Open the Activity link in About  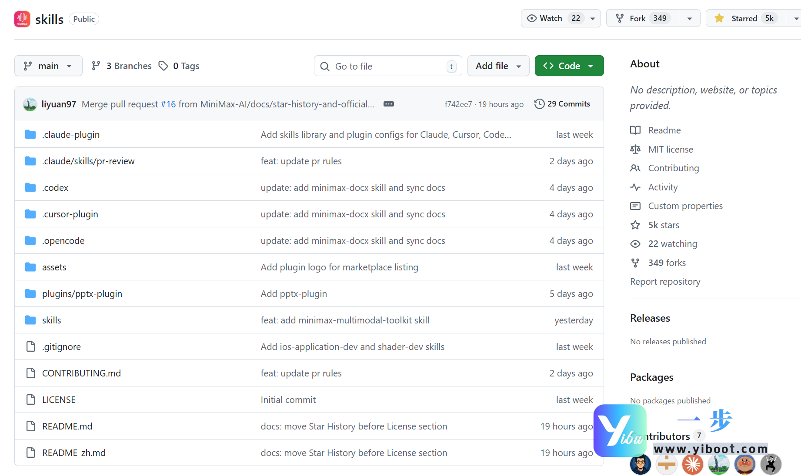(x=663, y=187)
